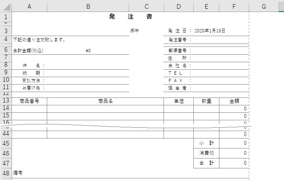Click column G header
The image size is (284, 180).
pyautogui.click(x=264, y=6)
